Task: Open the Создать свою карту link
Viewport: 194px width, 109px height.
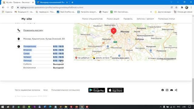Action: coord(121,58)
